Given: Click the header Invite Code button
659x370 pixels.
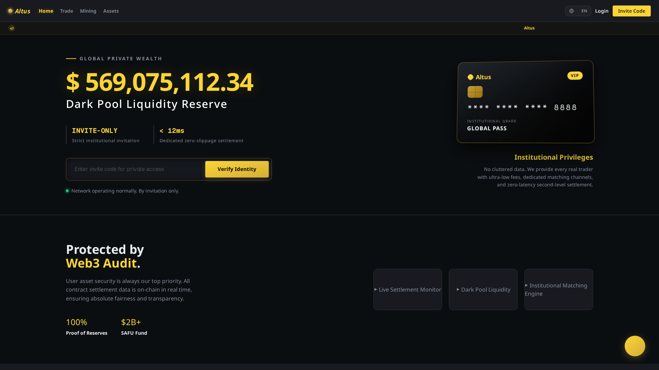Looking at the screenshot, I should (x=632, y=11).
